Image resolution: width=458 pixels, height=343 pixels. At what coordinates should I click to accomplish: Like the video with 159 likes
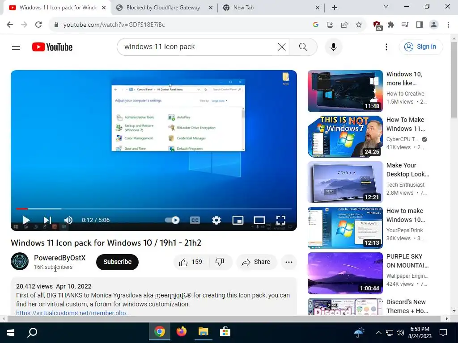tap(191, 262)
